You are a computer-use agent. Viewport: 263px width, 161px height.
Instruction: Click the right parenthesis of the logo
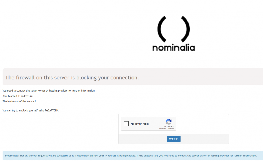(x=185, y=29)
